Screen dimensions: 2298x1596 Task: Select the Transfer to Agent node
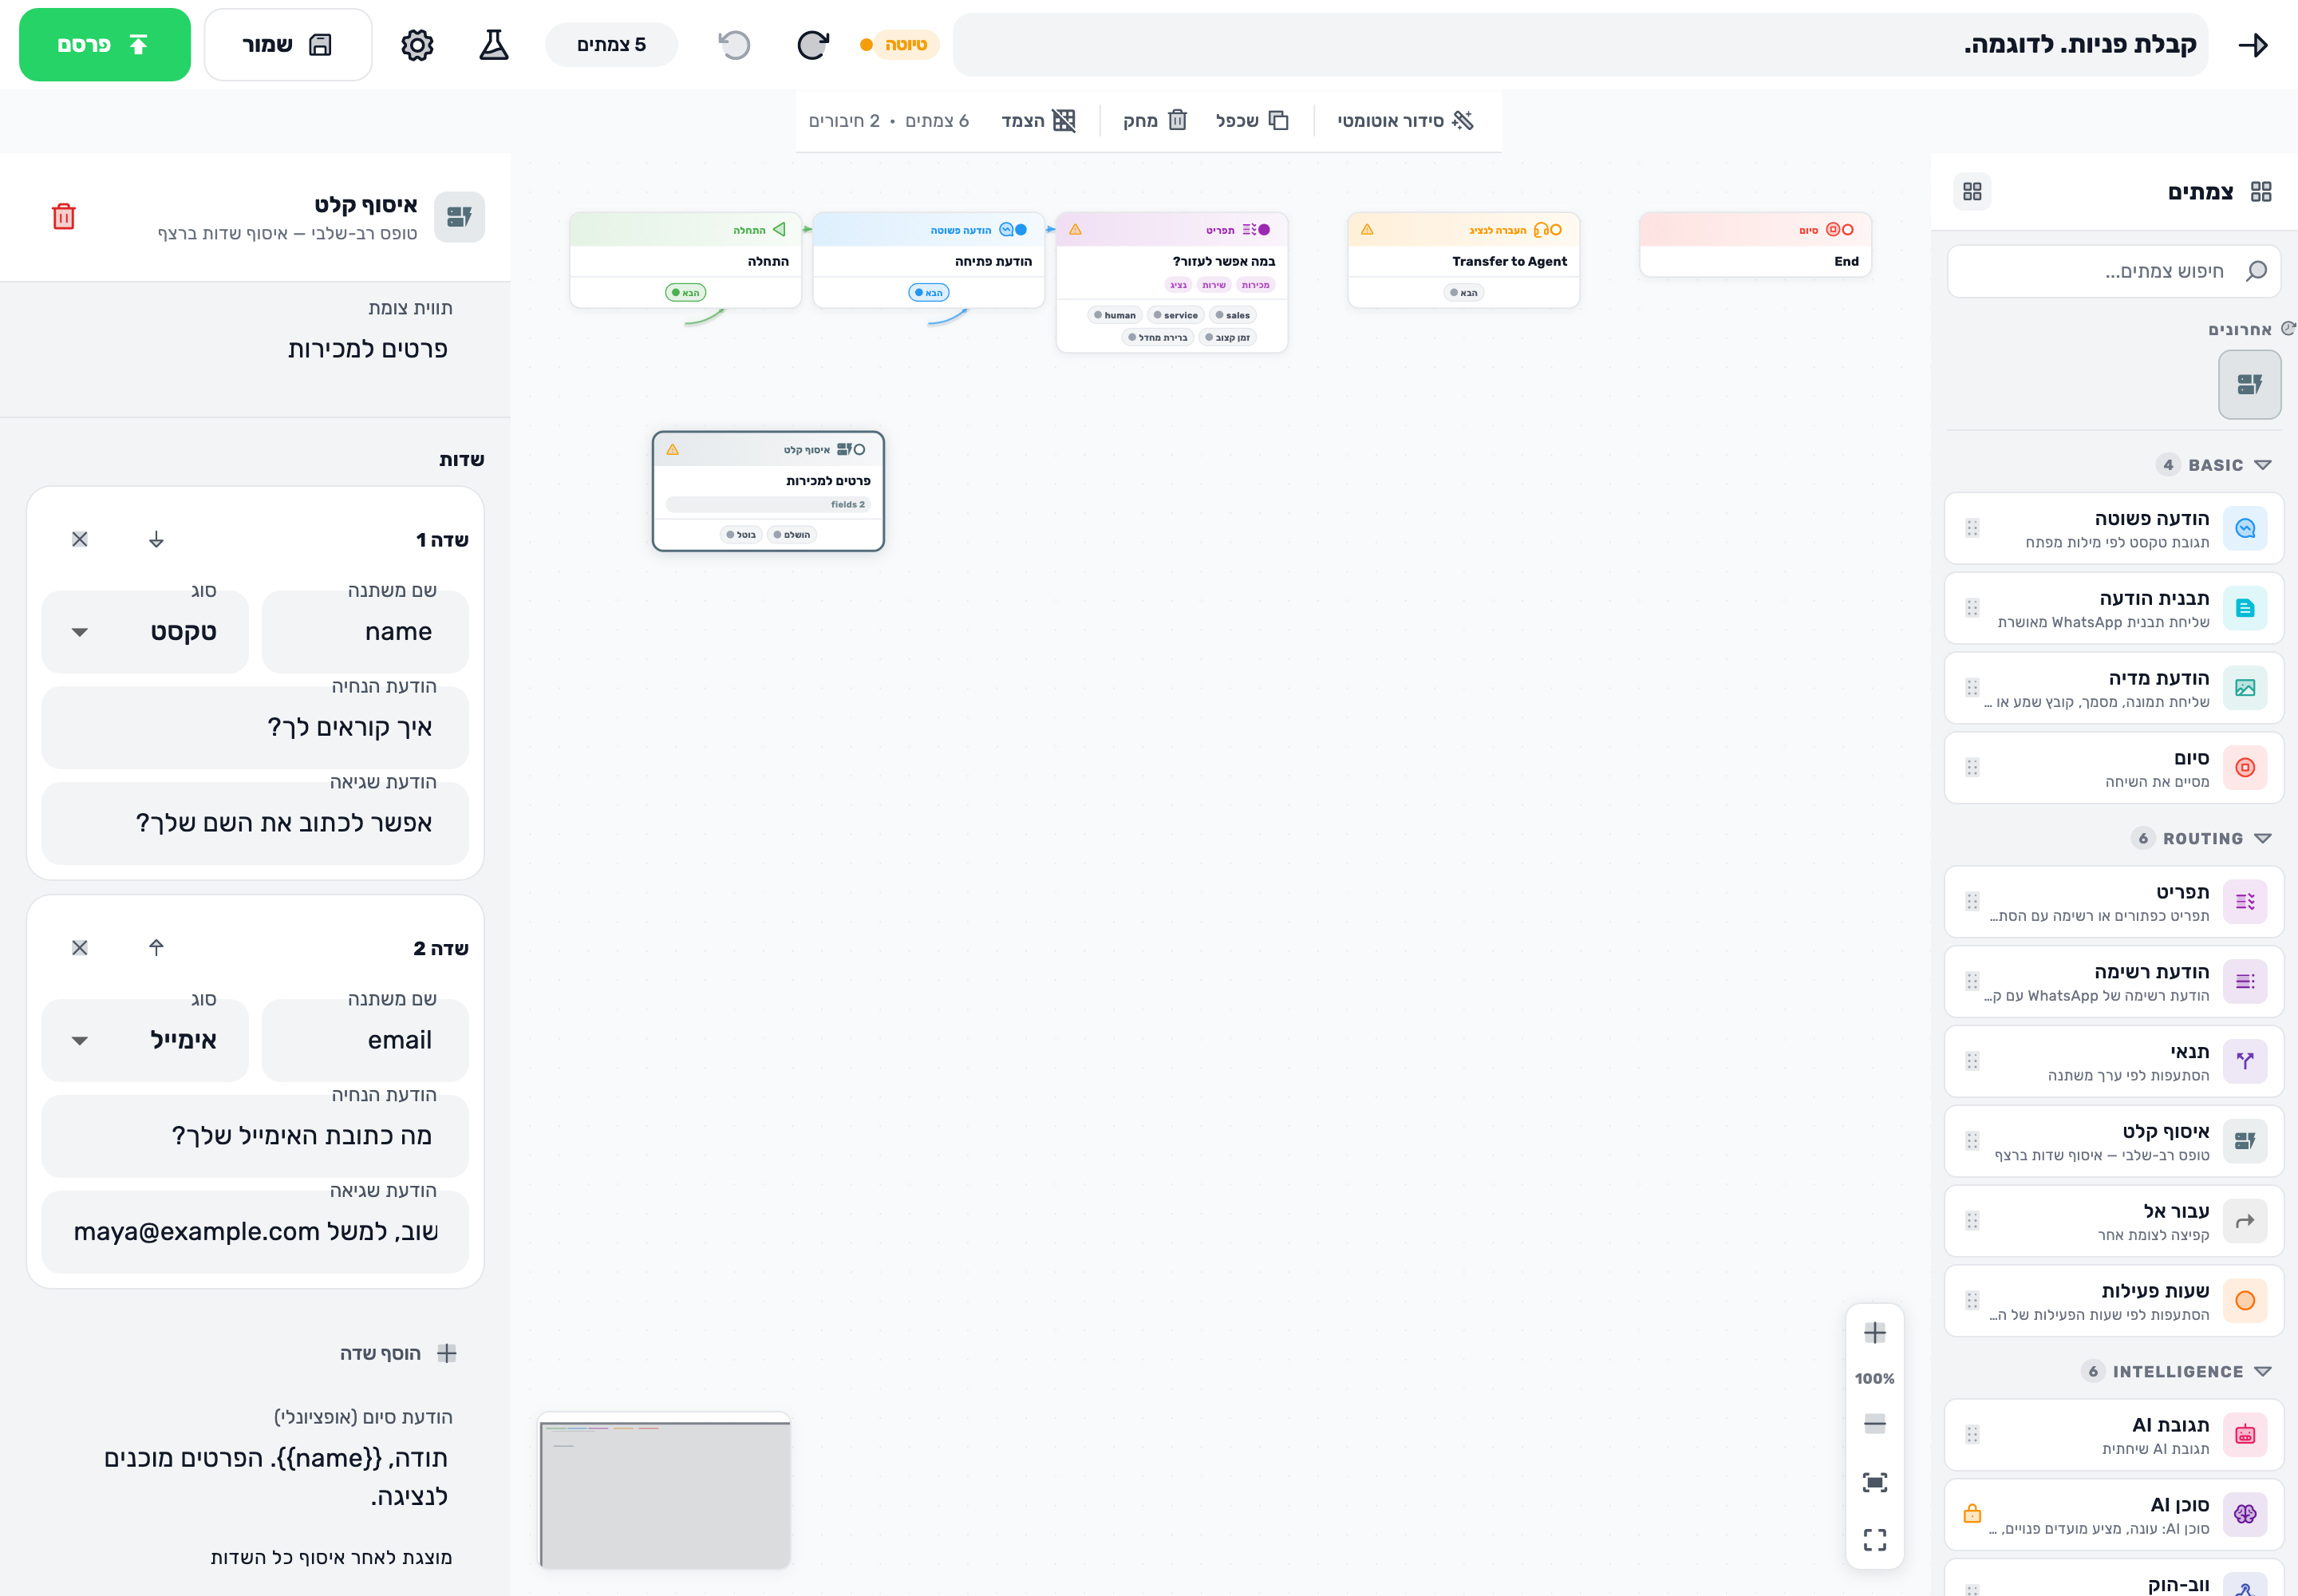[1464, 260]
